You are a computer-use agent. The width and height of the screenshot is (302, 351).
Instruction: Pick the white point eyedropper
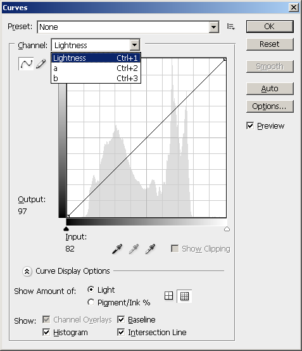pyautogui.click(x=150, y=249)
